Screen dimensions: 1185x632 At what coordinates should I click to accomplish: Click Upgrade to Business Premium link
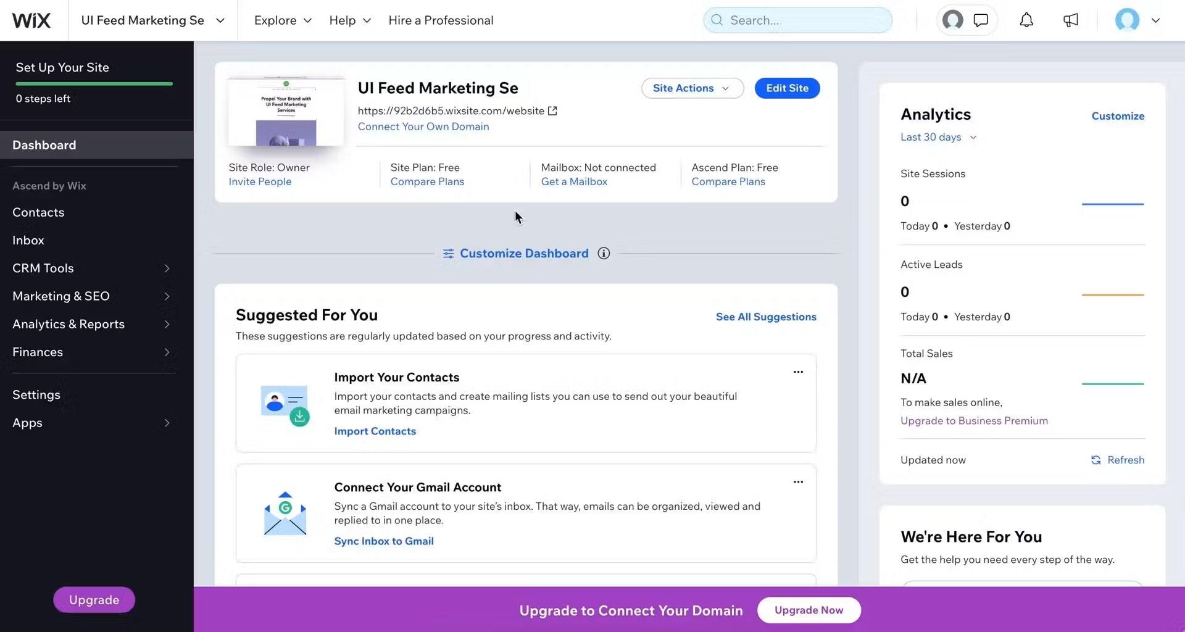click(x=974, y=421)
